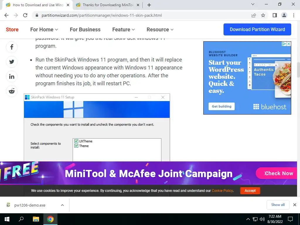Click the share page icon in address bar
Viewport: 300px width, 225px height.
point(254,15)
